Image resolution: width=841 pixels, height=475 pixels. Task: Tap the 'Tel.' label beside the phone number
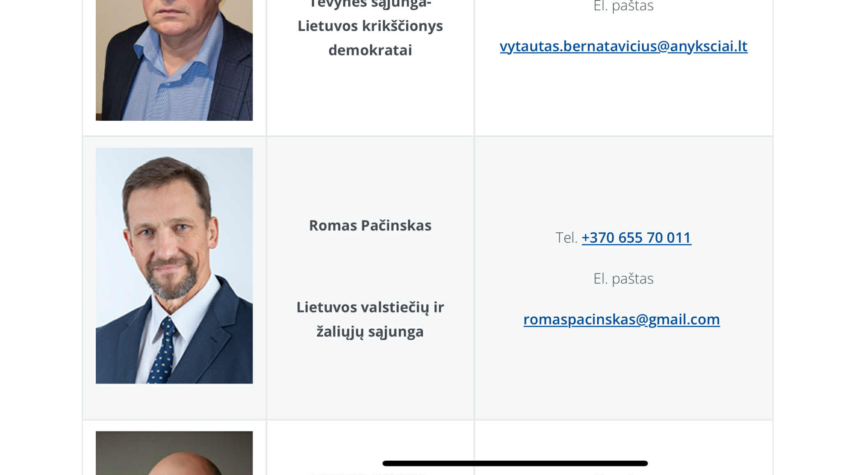[x=566, y=237]
